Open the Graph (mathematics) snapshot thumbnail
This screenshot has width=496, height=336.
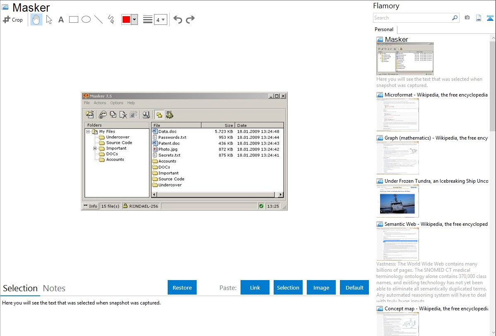tap(397, 158)
